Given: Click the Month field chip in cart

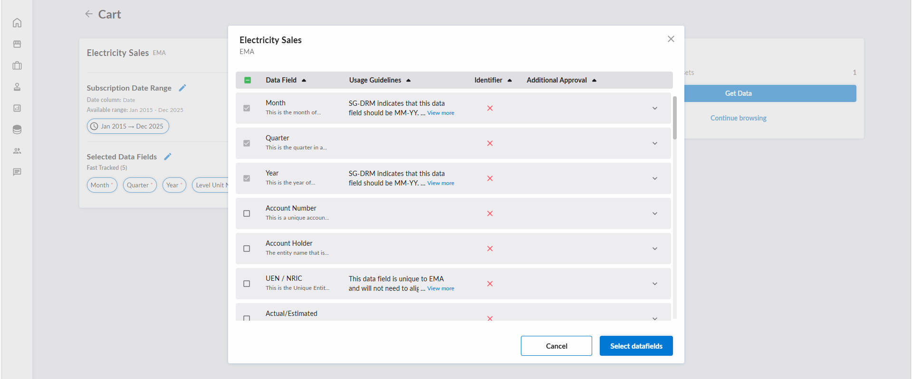Looking at the screenshot, I should [102, 185].
